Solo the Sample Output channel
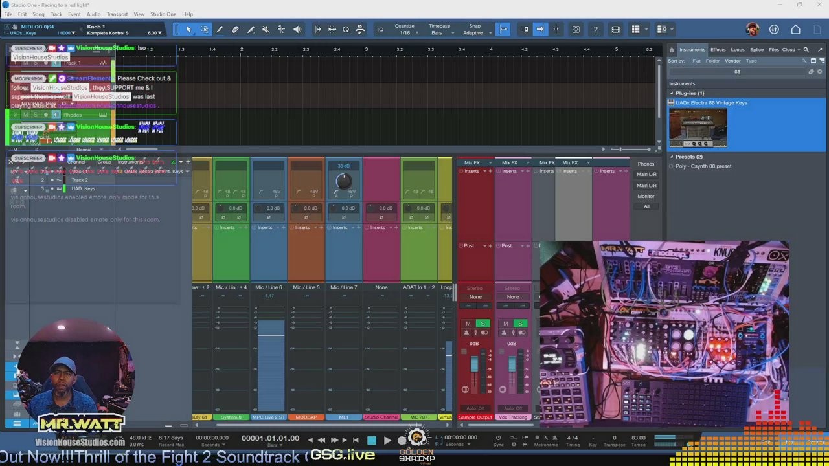The width and height of the screenshot is (829, 466). (x=482, y=324)
